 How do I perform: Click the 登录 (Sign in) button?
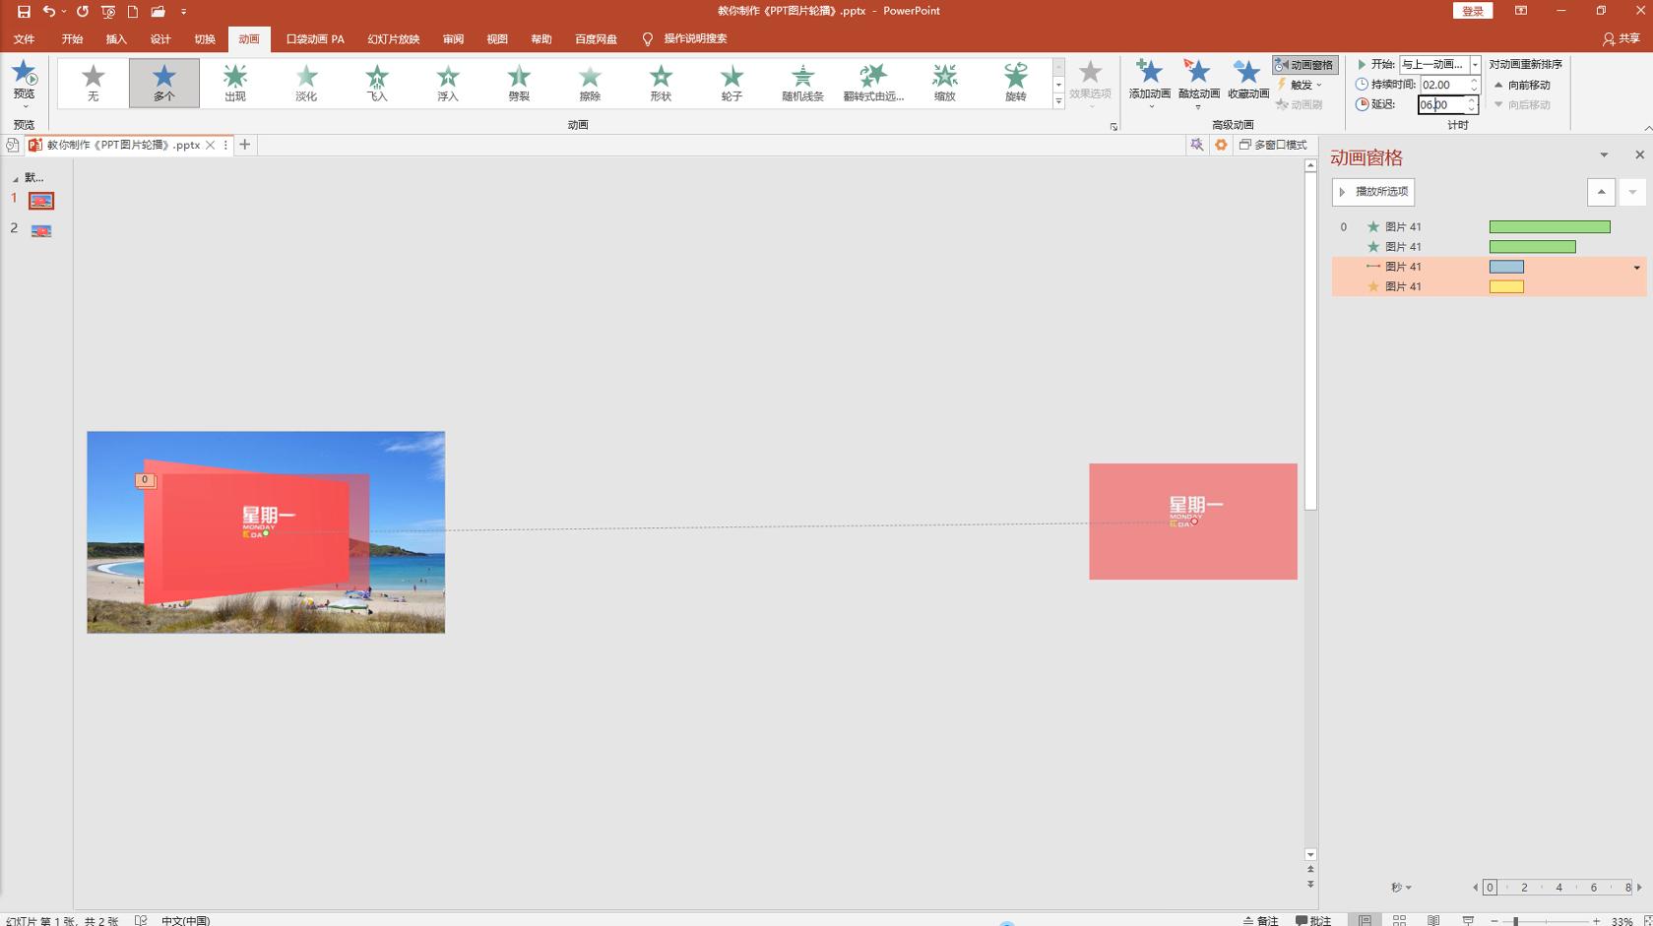[x=1473, y=11]
